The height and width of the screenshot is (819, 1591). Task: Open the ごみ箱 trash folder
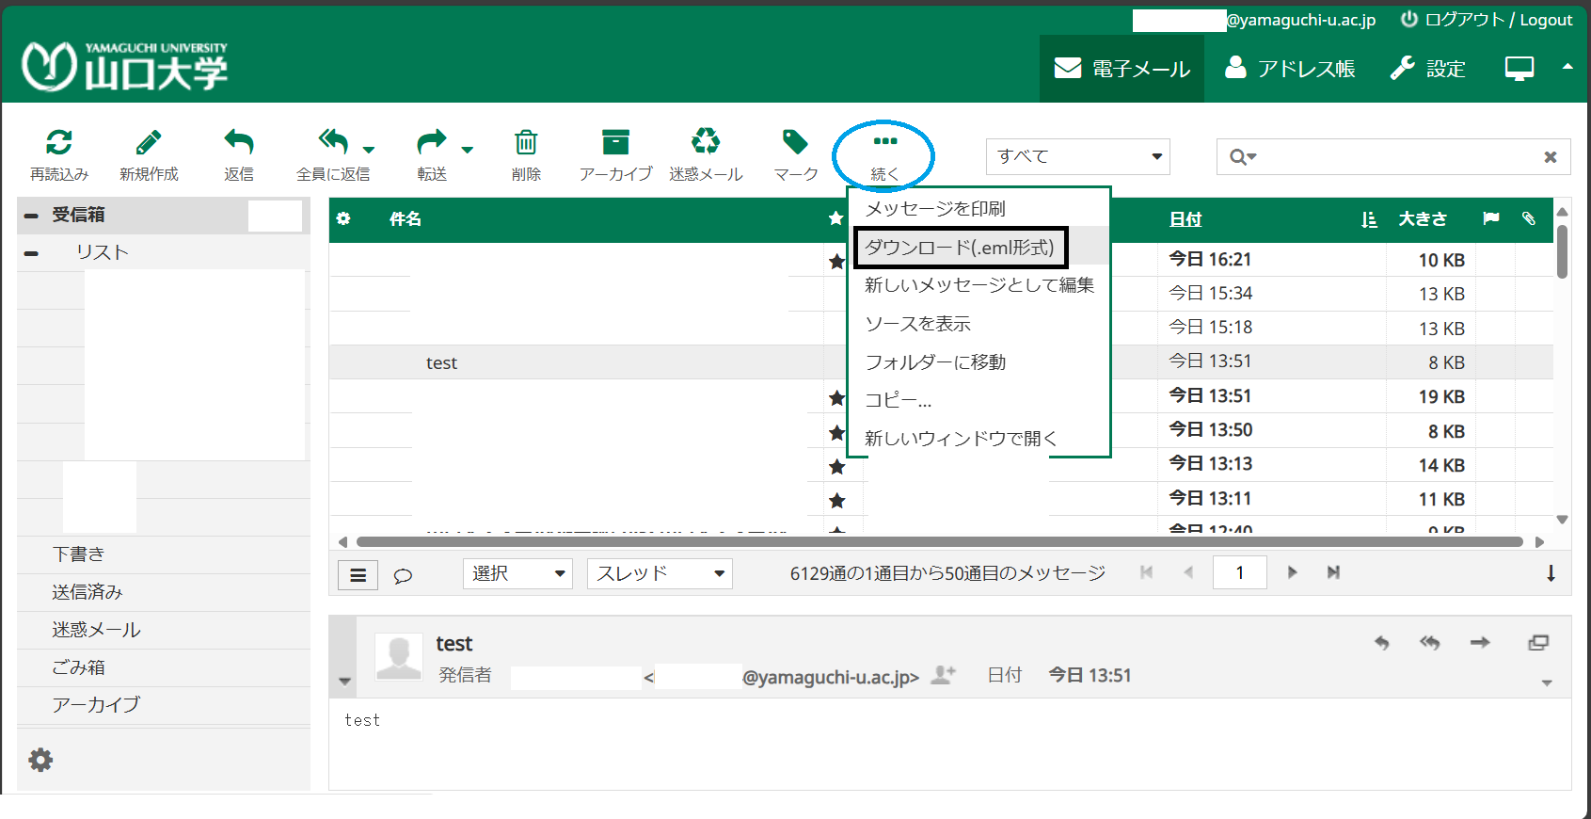164,667
